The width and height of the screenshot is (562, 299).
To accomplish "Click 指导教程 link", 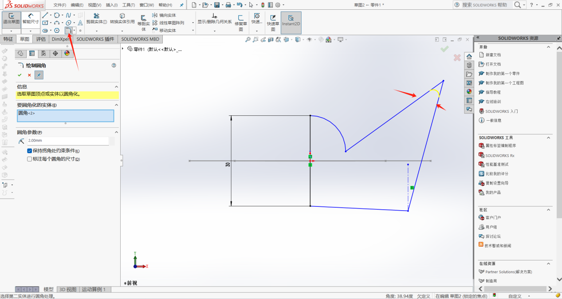I will [x=490, y=92].
